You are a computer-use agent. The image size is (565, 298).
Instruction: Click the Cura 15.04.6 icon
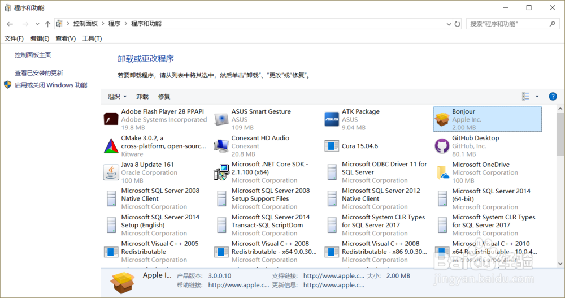(332, 146)
